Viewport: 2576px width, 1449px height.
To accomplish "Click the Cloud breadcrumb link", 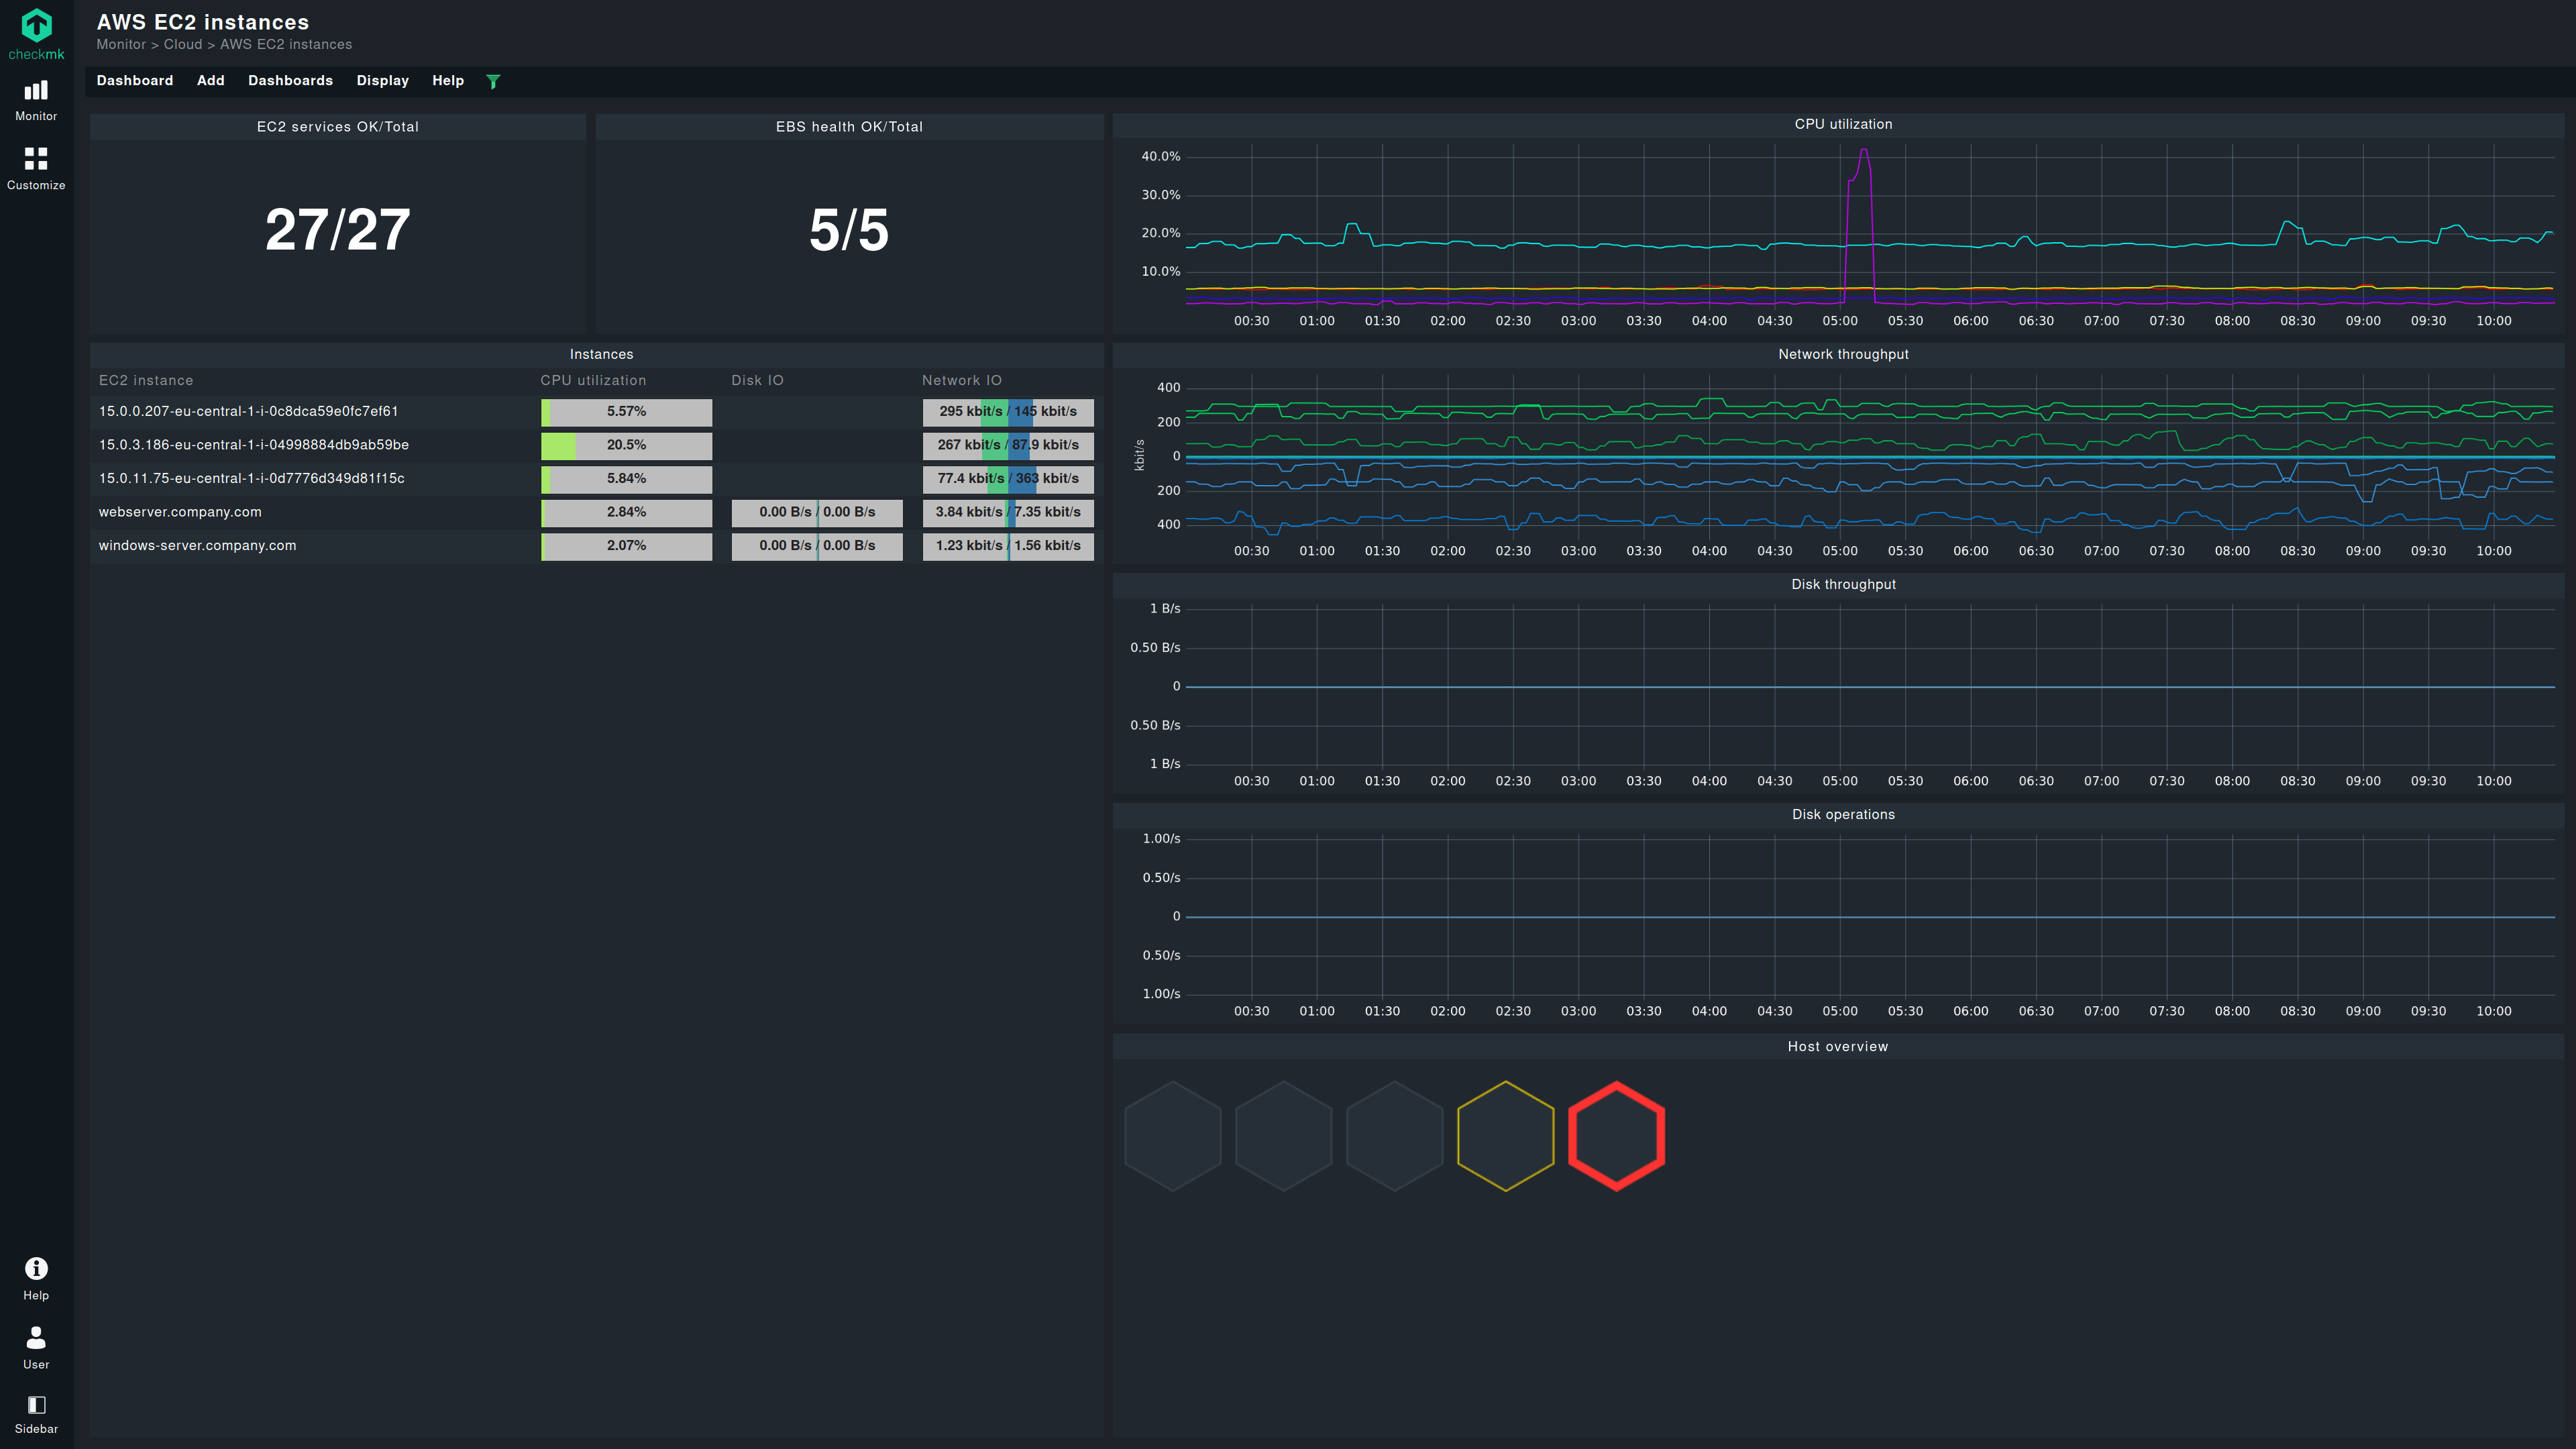I will 183,45.
